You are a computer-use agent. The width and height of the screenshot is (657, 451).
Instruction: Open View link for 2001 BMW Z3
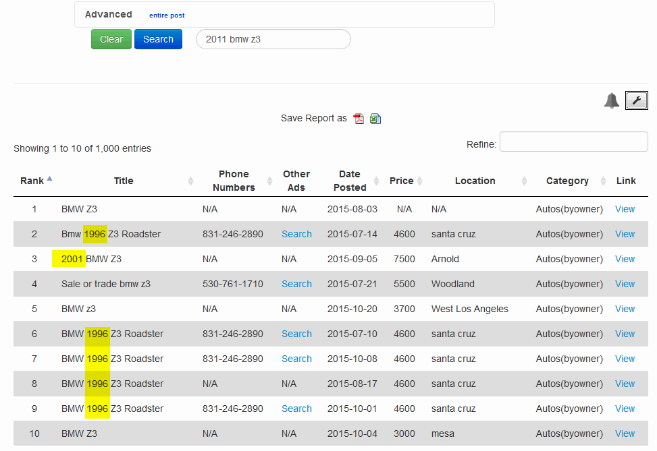[625, 260]
